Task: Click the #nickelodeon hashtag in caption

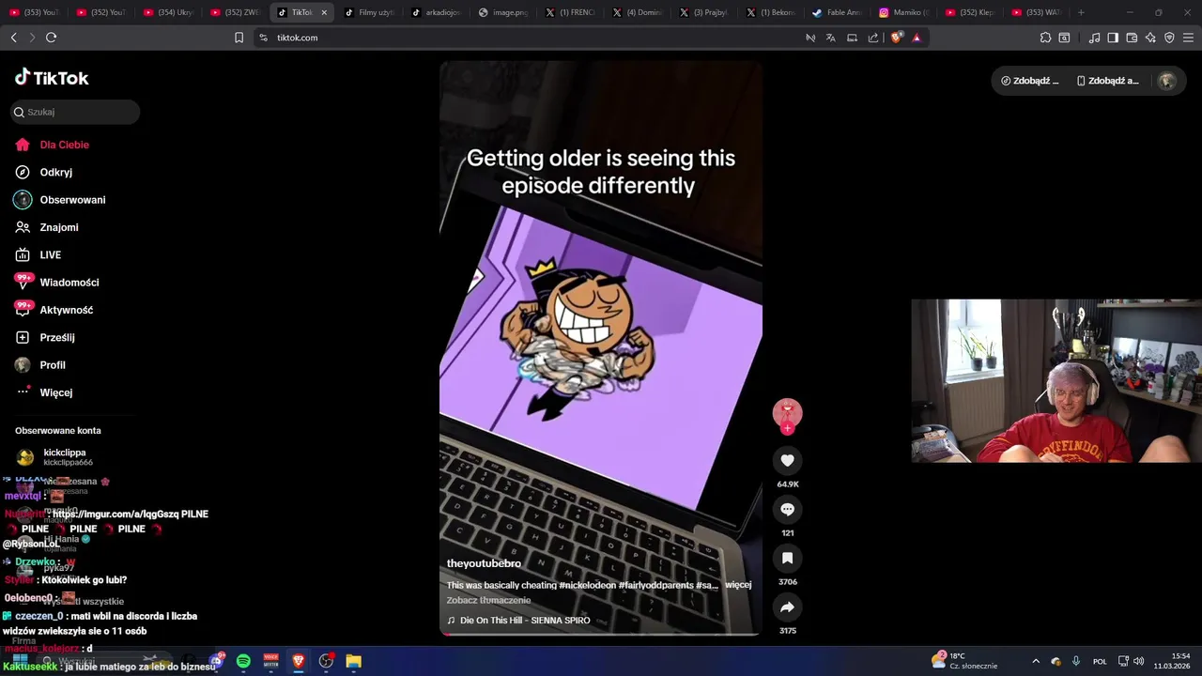Action: pyautogui.click(x=588, y=585)
